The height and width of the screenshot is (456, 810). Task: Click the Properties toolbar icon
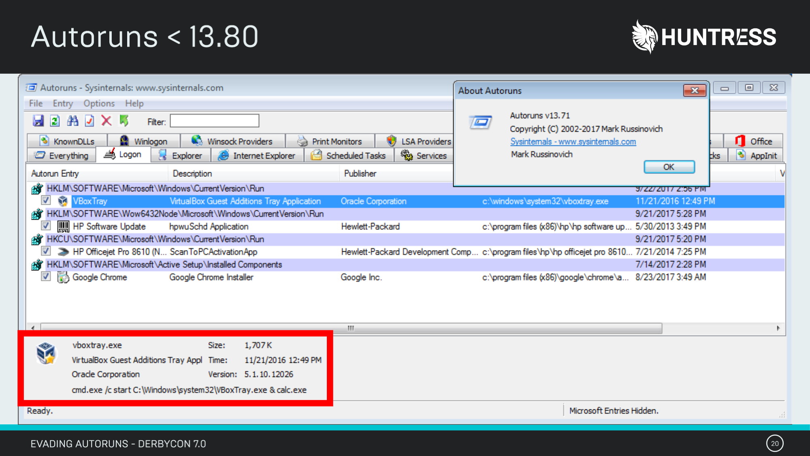point(90,121)
